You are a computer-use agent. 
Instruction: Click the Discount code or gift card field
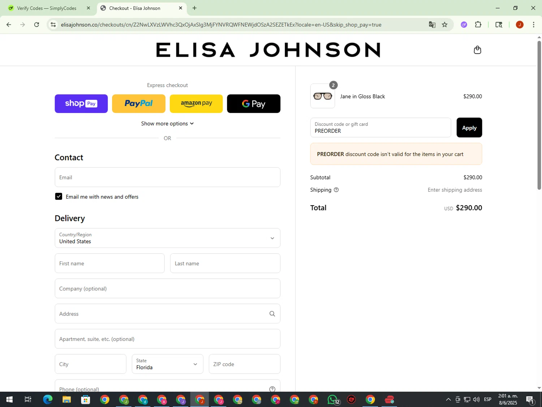click(380, 128)
